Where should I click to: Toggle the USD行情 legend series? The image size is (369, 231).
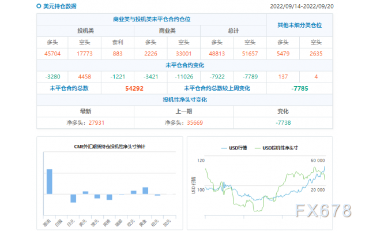pos(234,148)
